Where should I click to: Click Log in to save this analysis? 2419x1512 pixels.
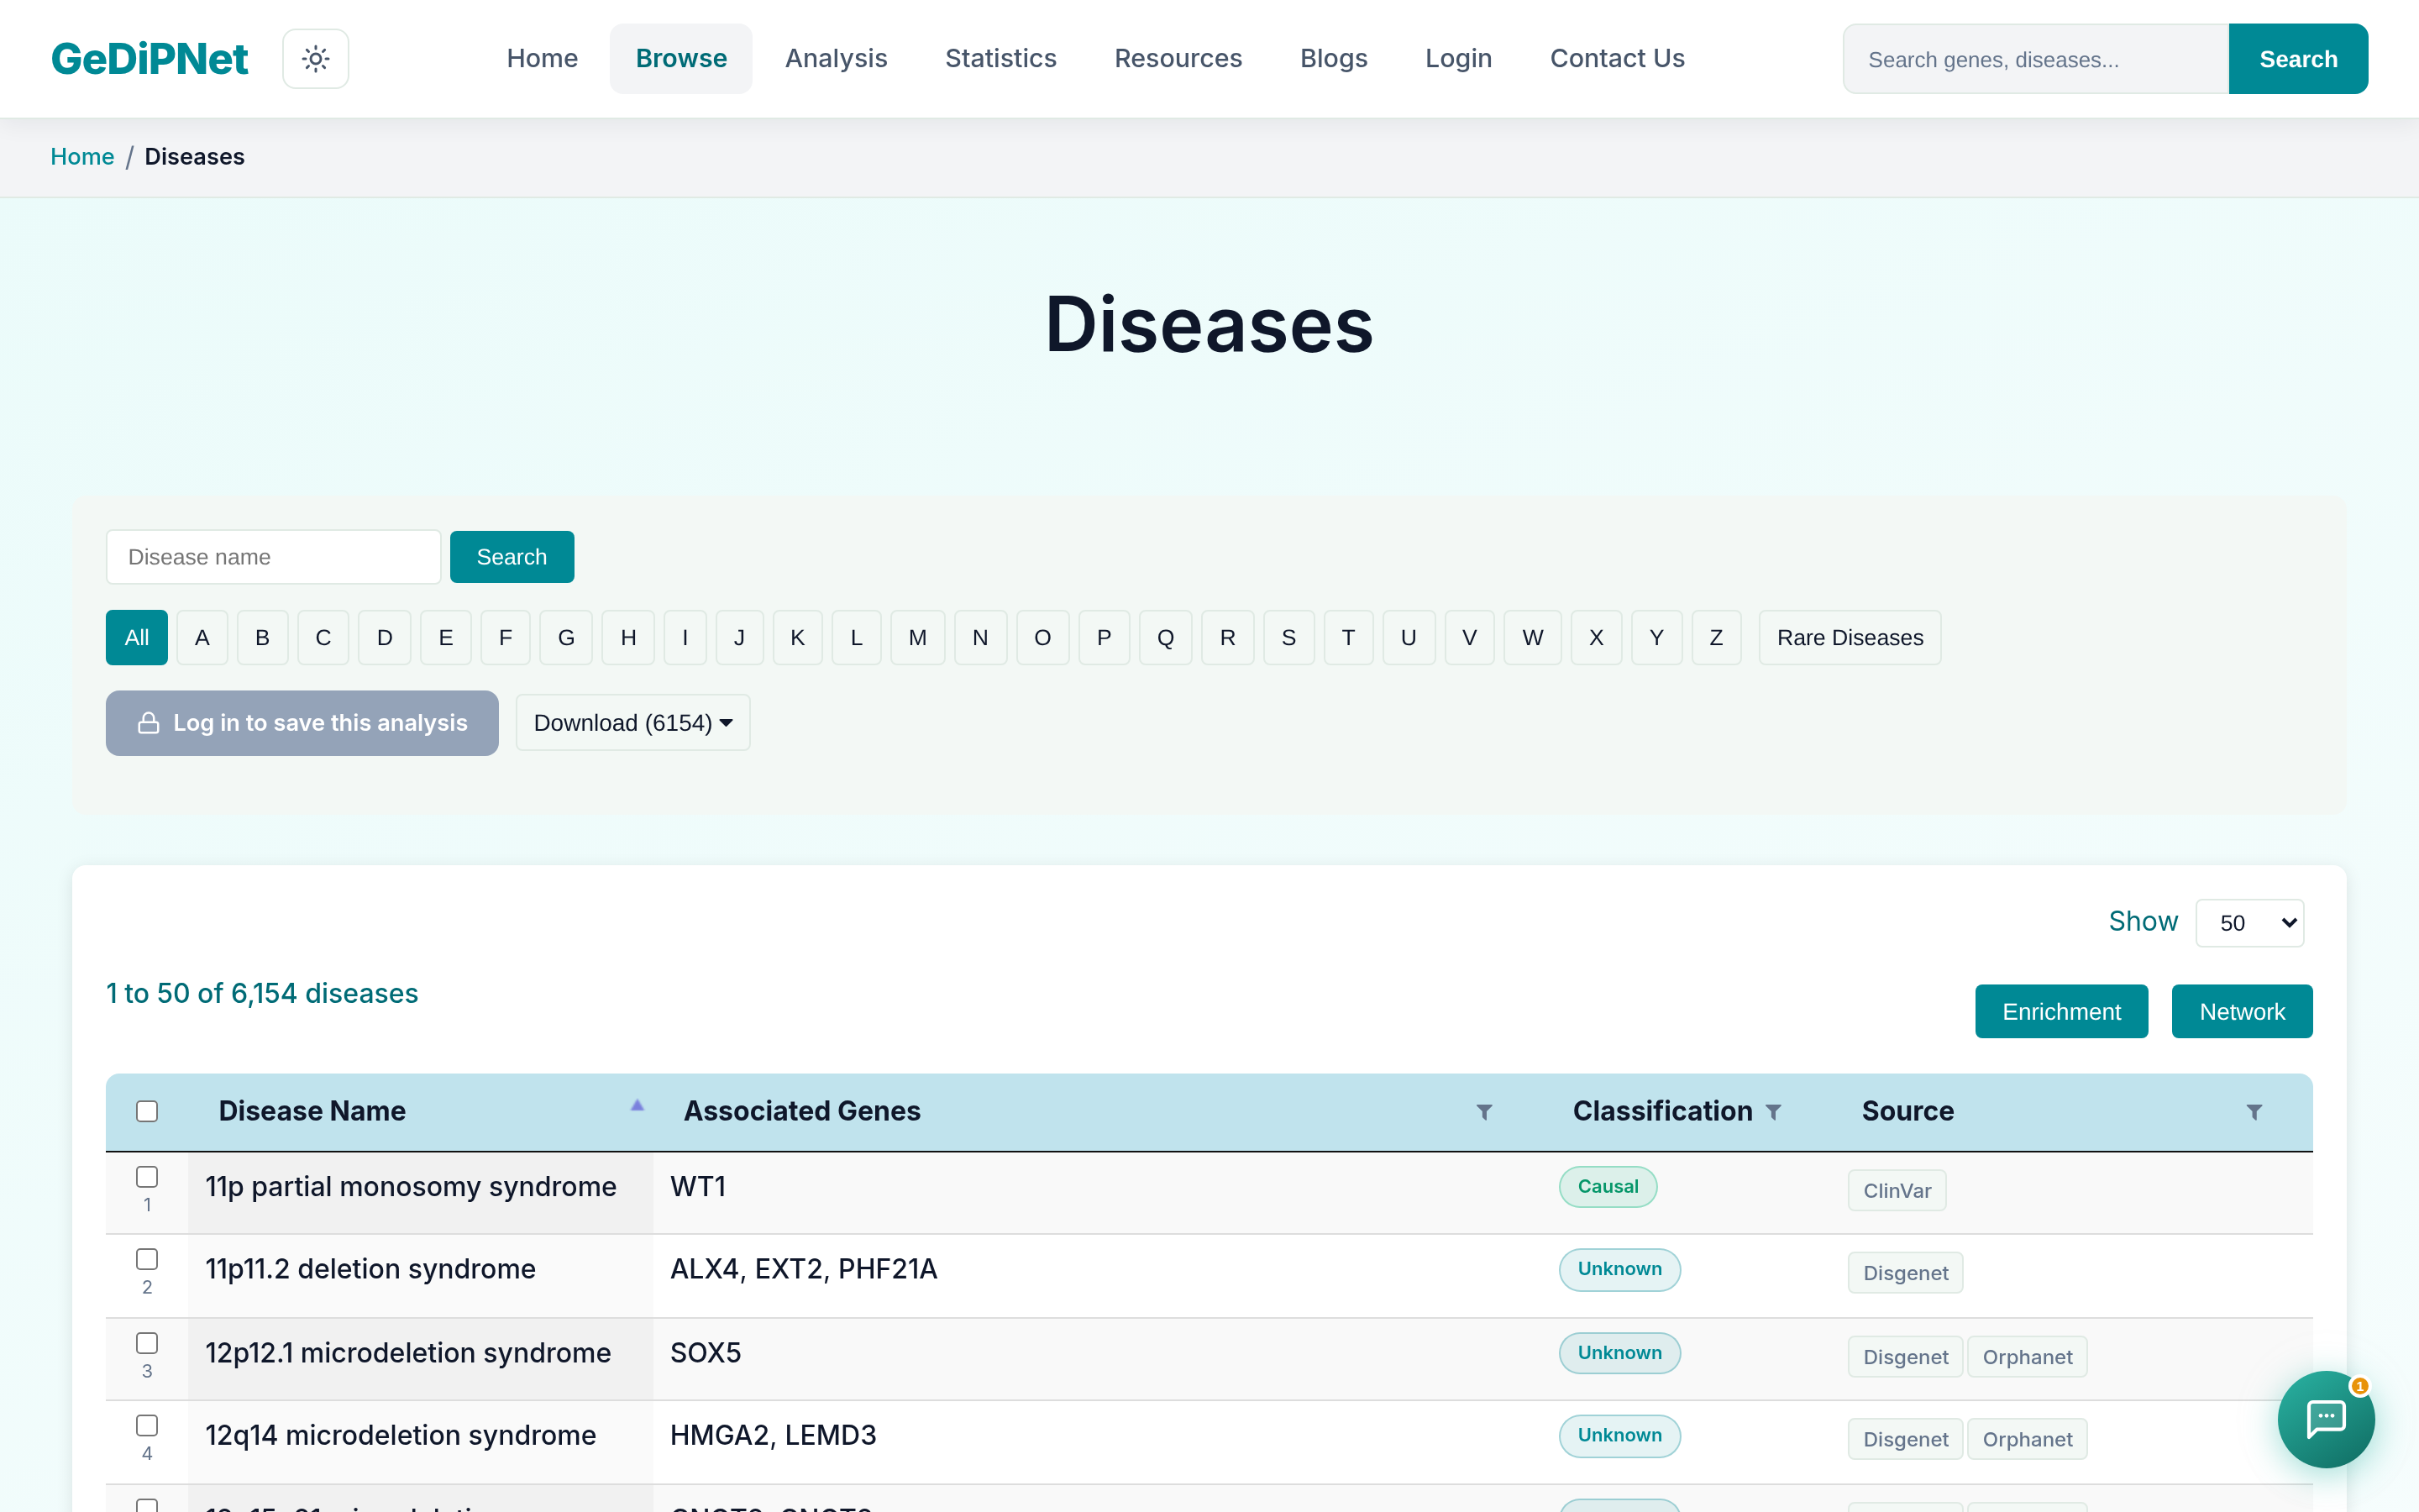(x=302, y=723)
